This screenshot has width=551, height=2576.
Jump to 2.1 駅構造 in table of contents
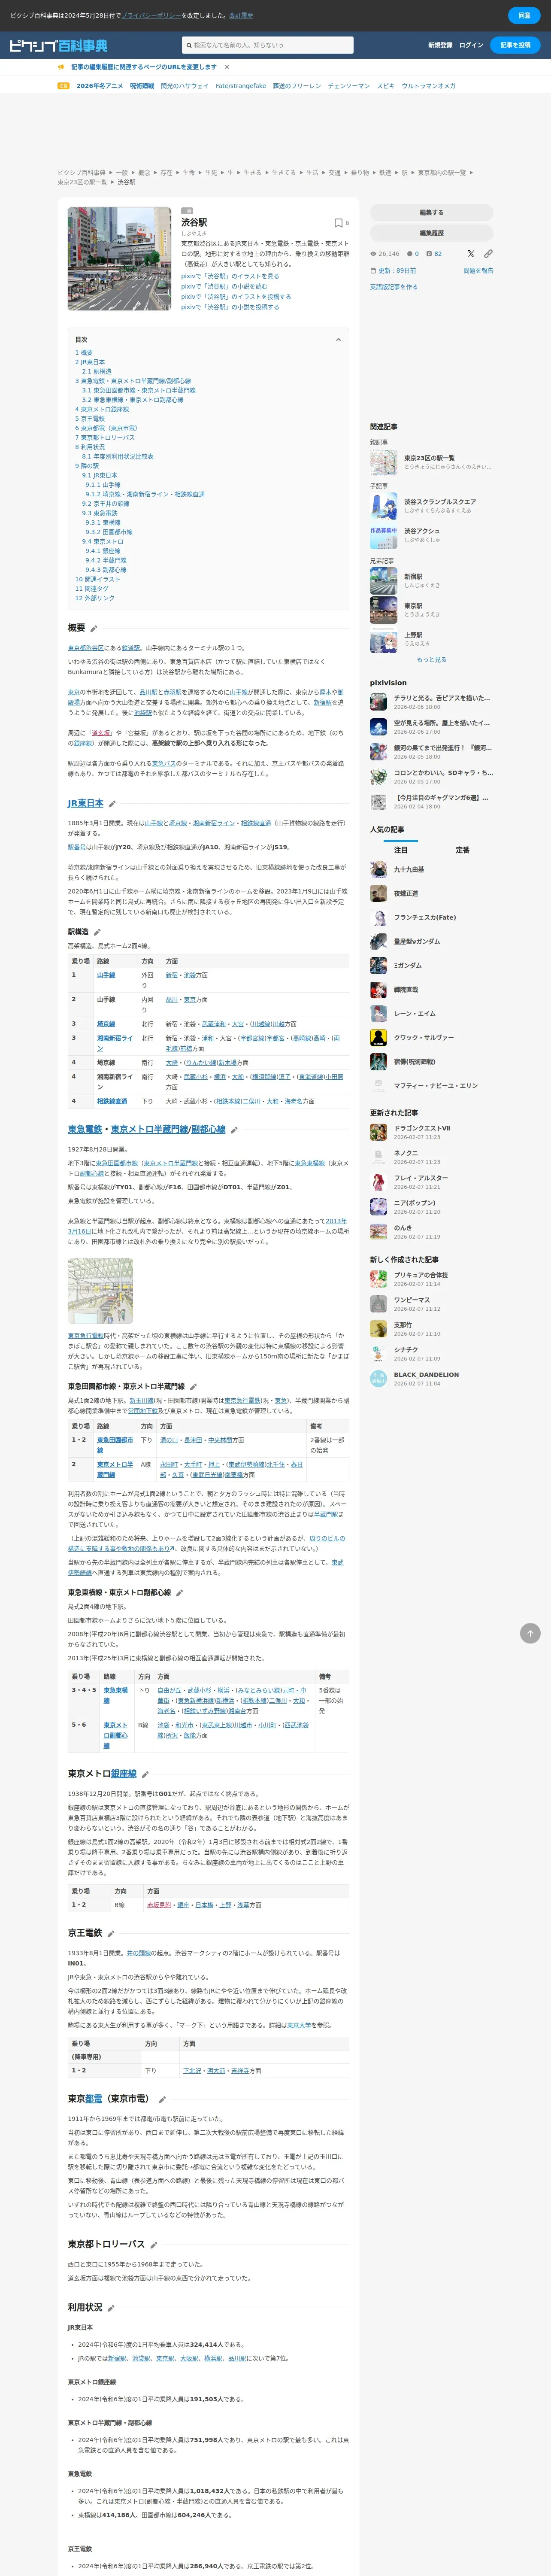(x=97, y=371)
